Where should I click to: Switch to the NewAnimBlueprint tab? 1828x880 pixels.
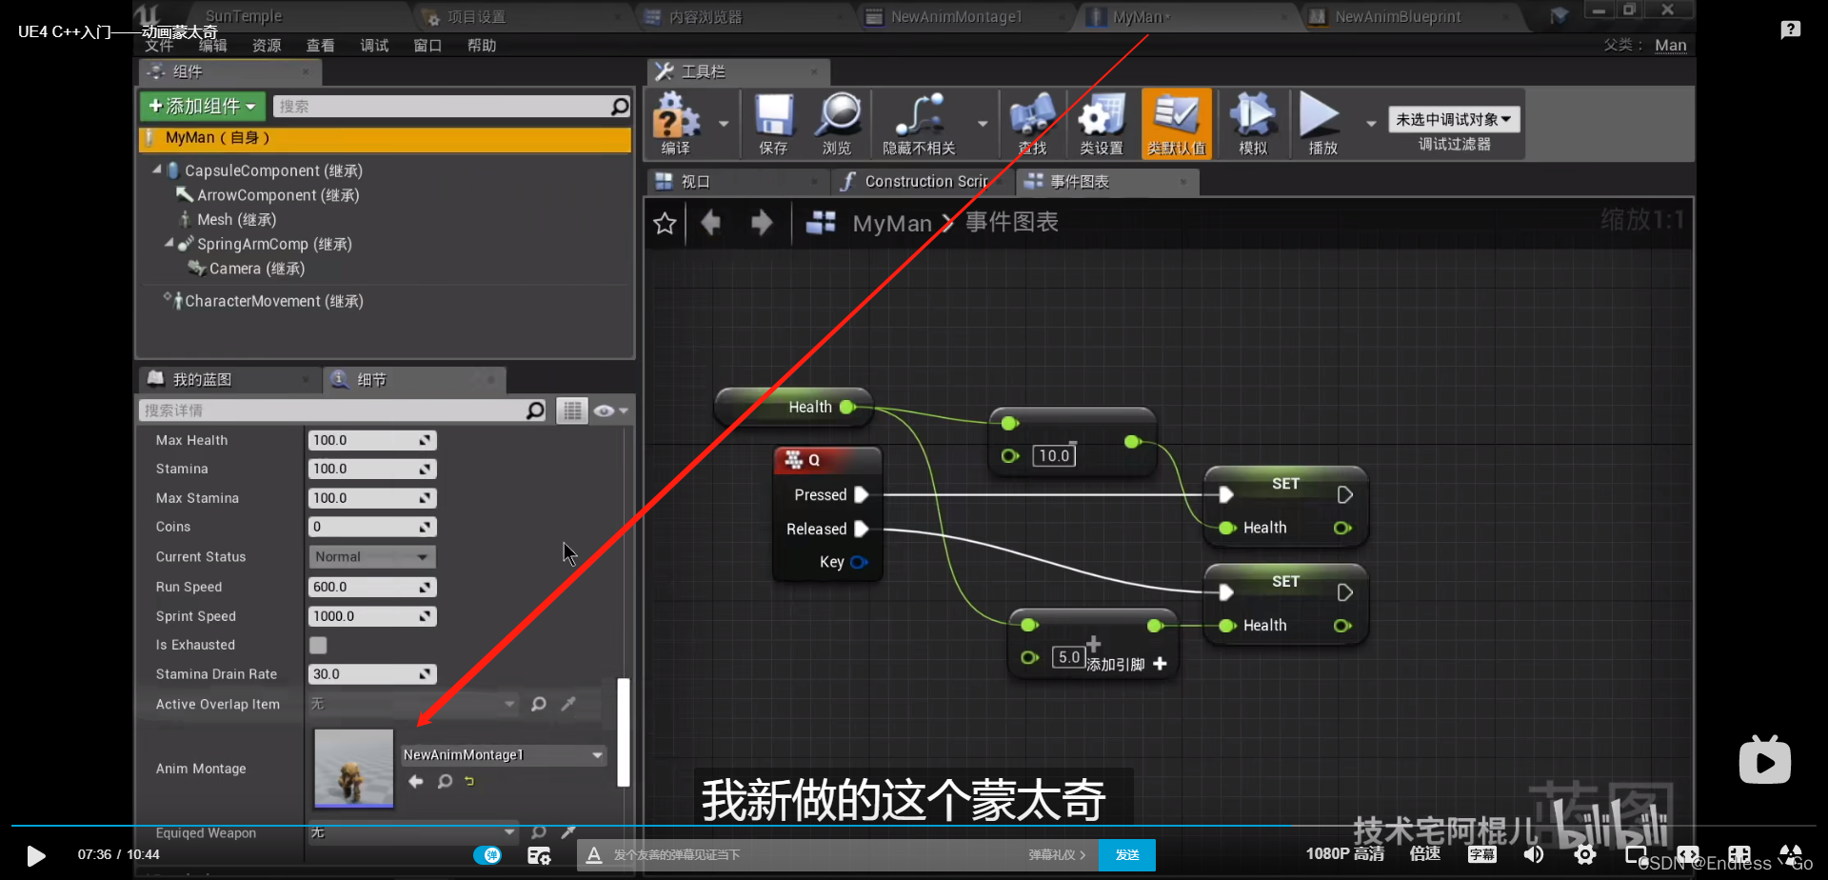coord(1398,16)
